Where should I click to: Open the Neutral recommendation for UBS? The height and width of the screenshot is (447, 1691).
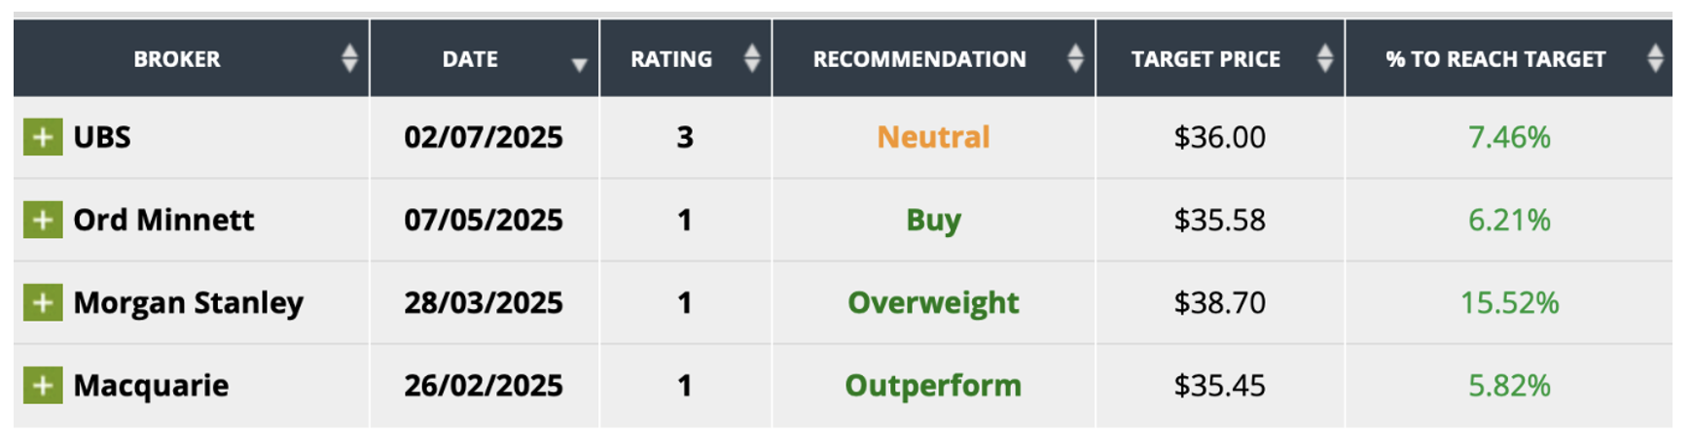(x=933, y=137)
